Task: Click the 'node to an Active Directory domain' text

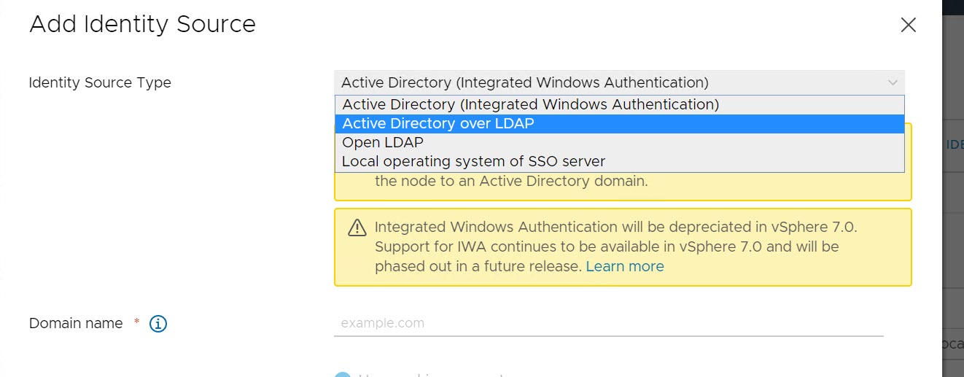Action: point(510,181)
